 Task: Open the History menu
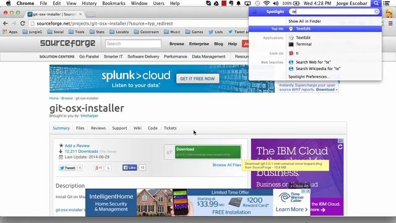(x=89, y=3)
